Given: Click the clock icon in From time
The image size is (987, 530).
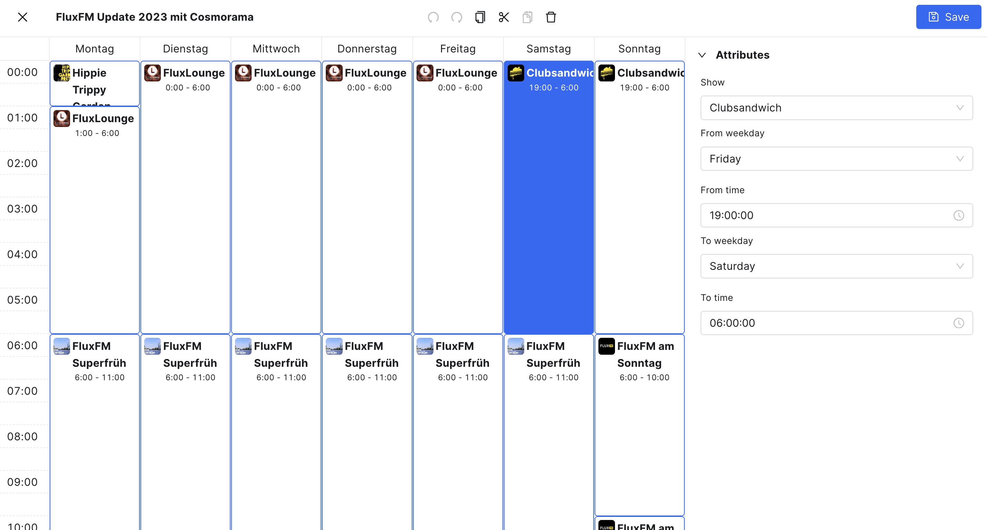Looking at the screenshot, I should coord(959,215).
